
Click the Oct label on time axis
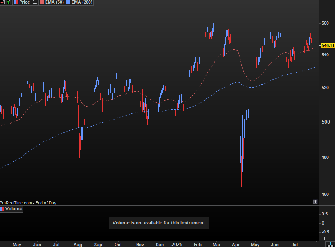(118, 245)
